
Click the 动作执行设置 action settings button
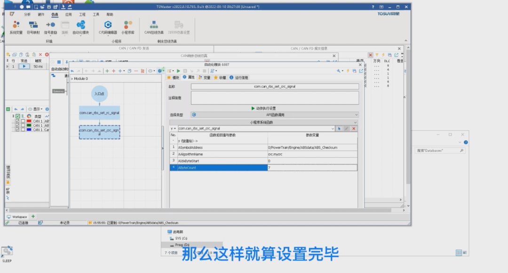tap(264, 108)
